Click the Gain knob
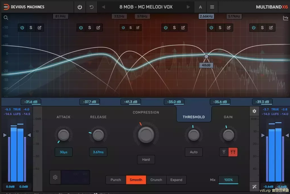 tap(228, 135)
